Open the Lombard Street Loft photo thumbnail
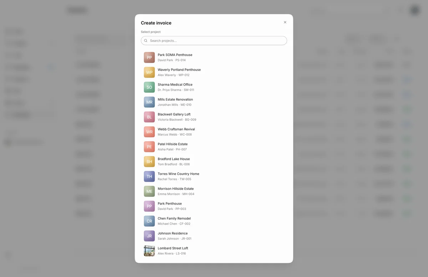 click(149, 251)
